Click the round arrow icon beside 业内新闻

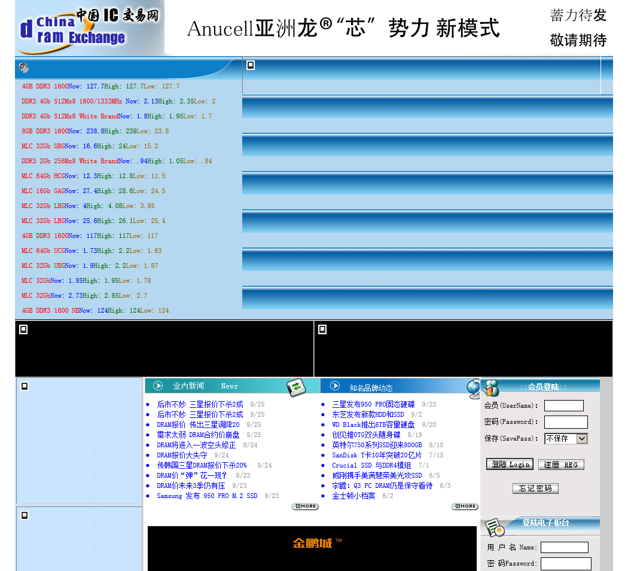coord(158,386)
